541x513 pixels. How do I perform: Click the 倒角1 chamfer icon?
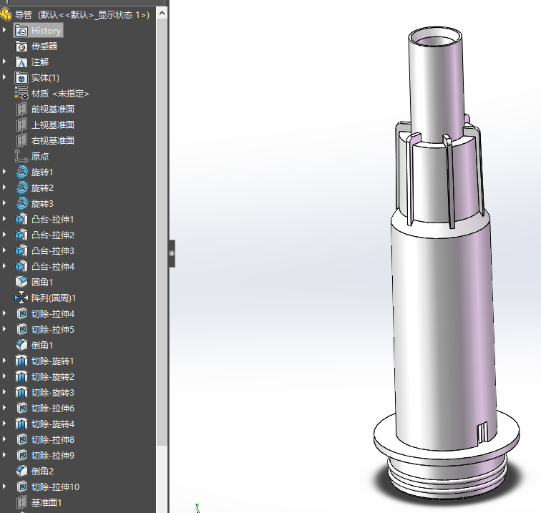pyautogui.click(x=21, y=346)
